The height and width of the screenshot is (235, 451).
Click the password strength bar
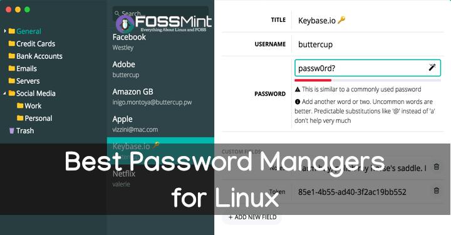tap(368, 80)
